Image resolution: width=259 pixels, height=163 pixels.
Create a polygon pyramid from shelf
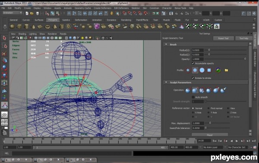point(54,26)
